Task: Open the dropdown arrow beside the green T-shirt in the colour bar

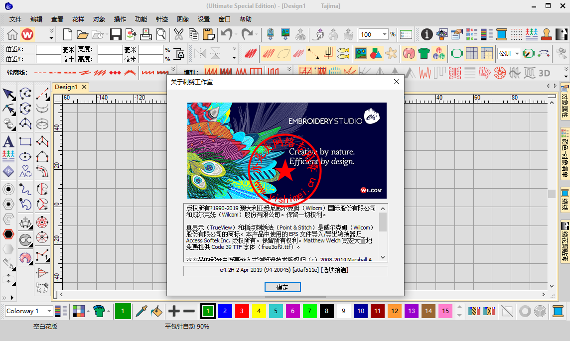Action: click(x=109, y=311)
